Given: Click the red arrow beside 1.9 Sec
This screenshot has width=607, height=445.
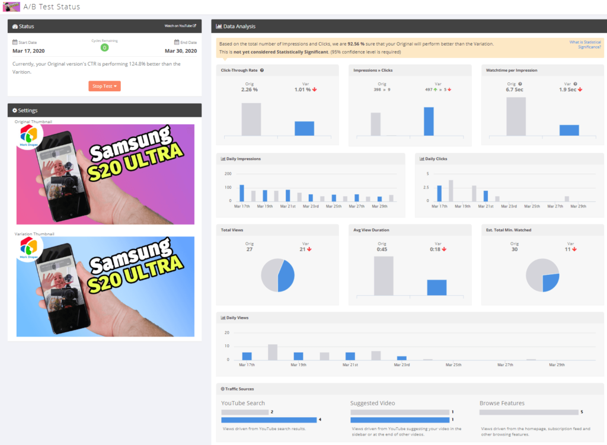Looking at the screenshot, I should (x=580, y=89).
